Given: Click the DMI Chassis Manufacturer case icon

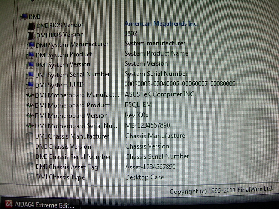Looking at the screenshot, I should pyautogui.click(x=29, y=136).
